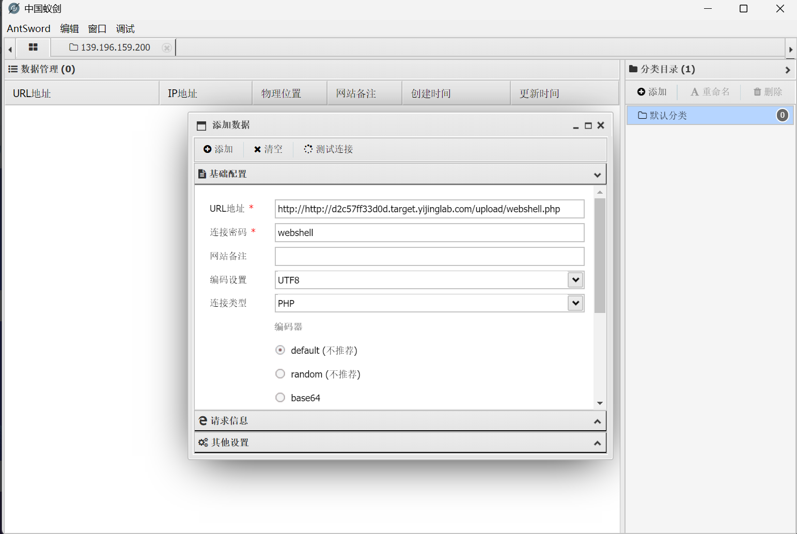Click the 网站备注 input field

point(429,257)
